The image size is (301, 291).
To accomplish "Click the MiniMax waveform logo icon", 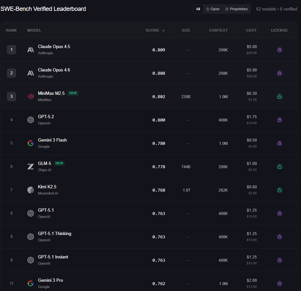I will (30, 96).
